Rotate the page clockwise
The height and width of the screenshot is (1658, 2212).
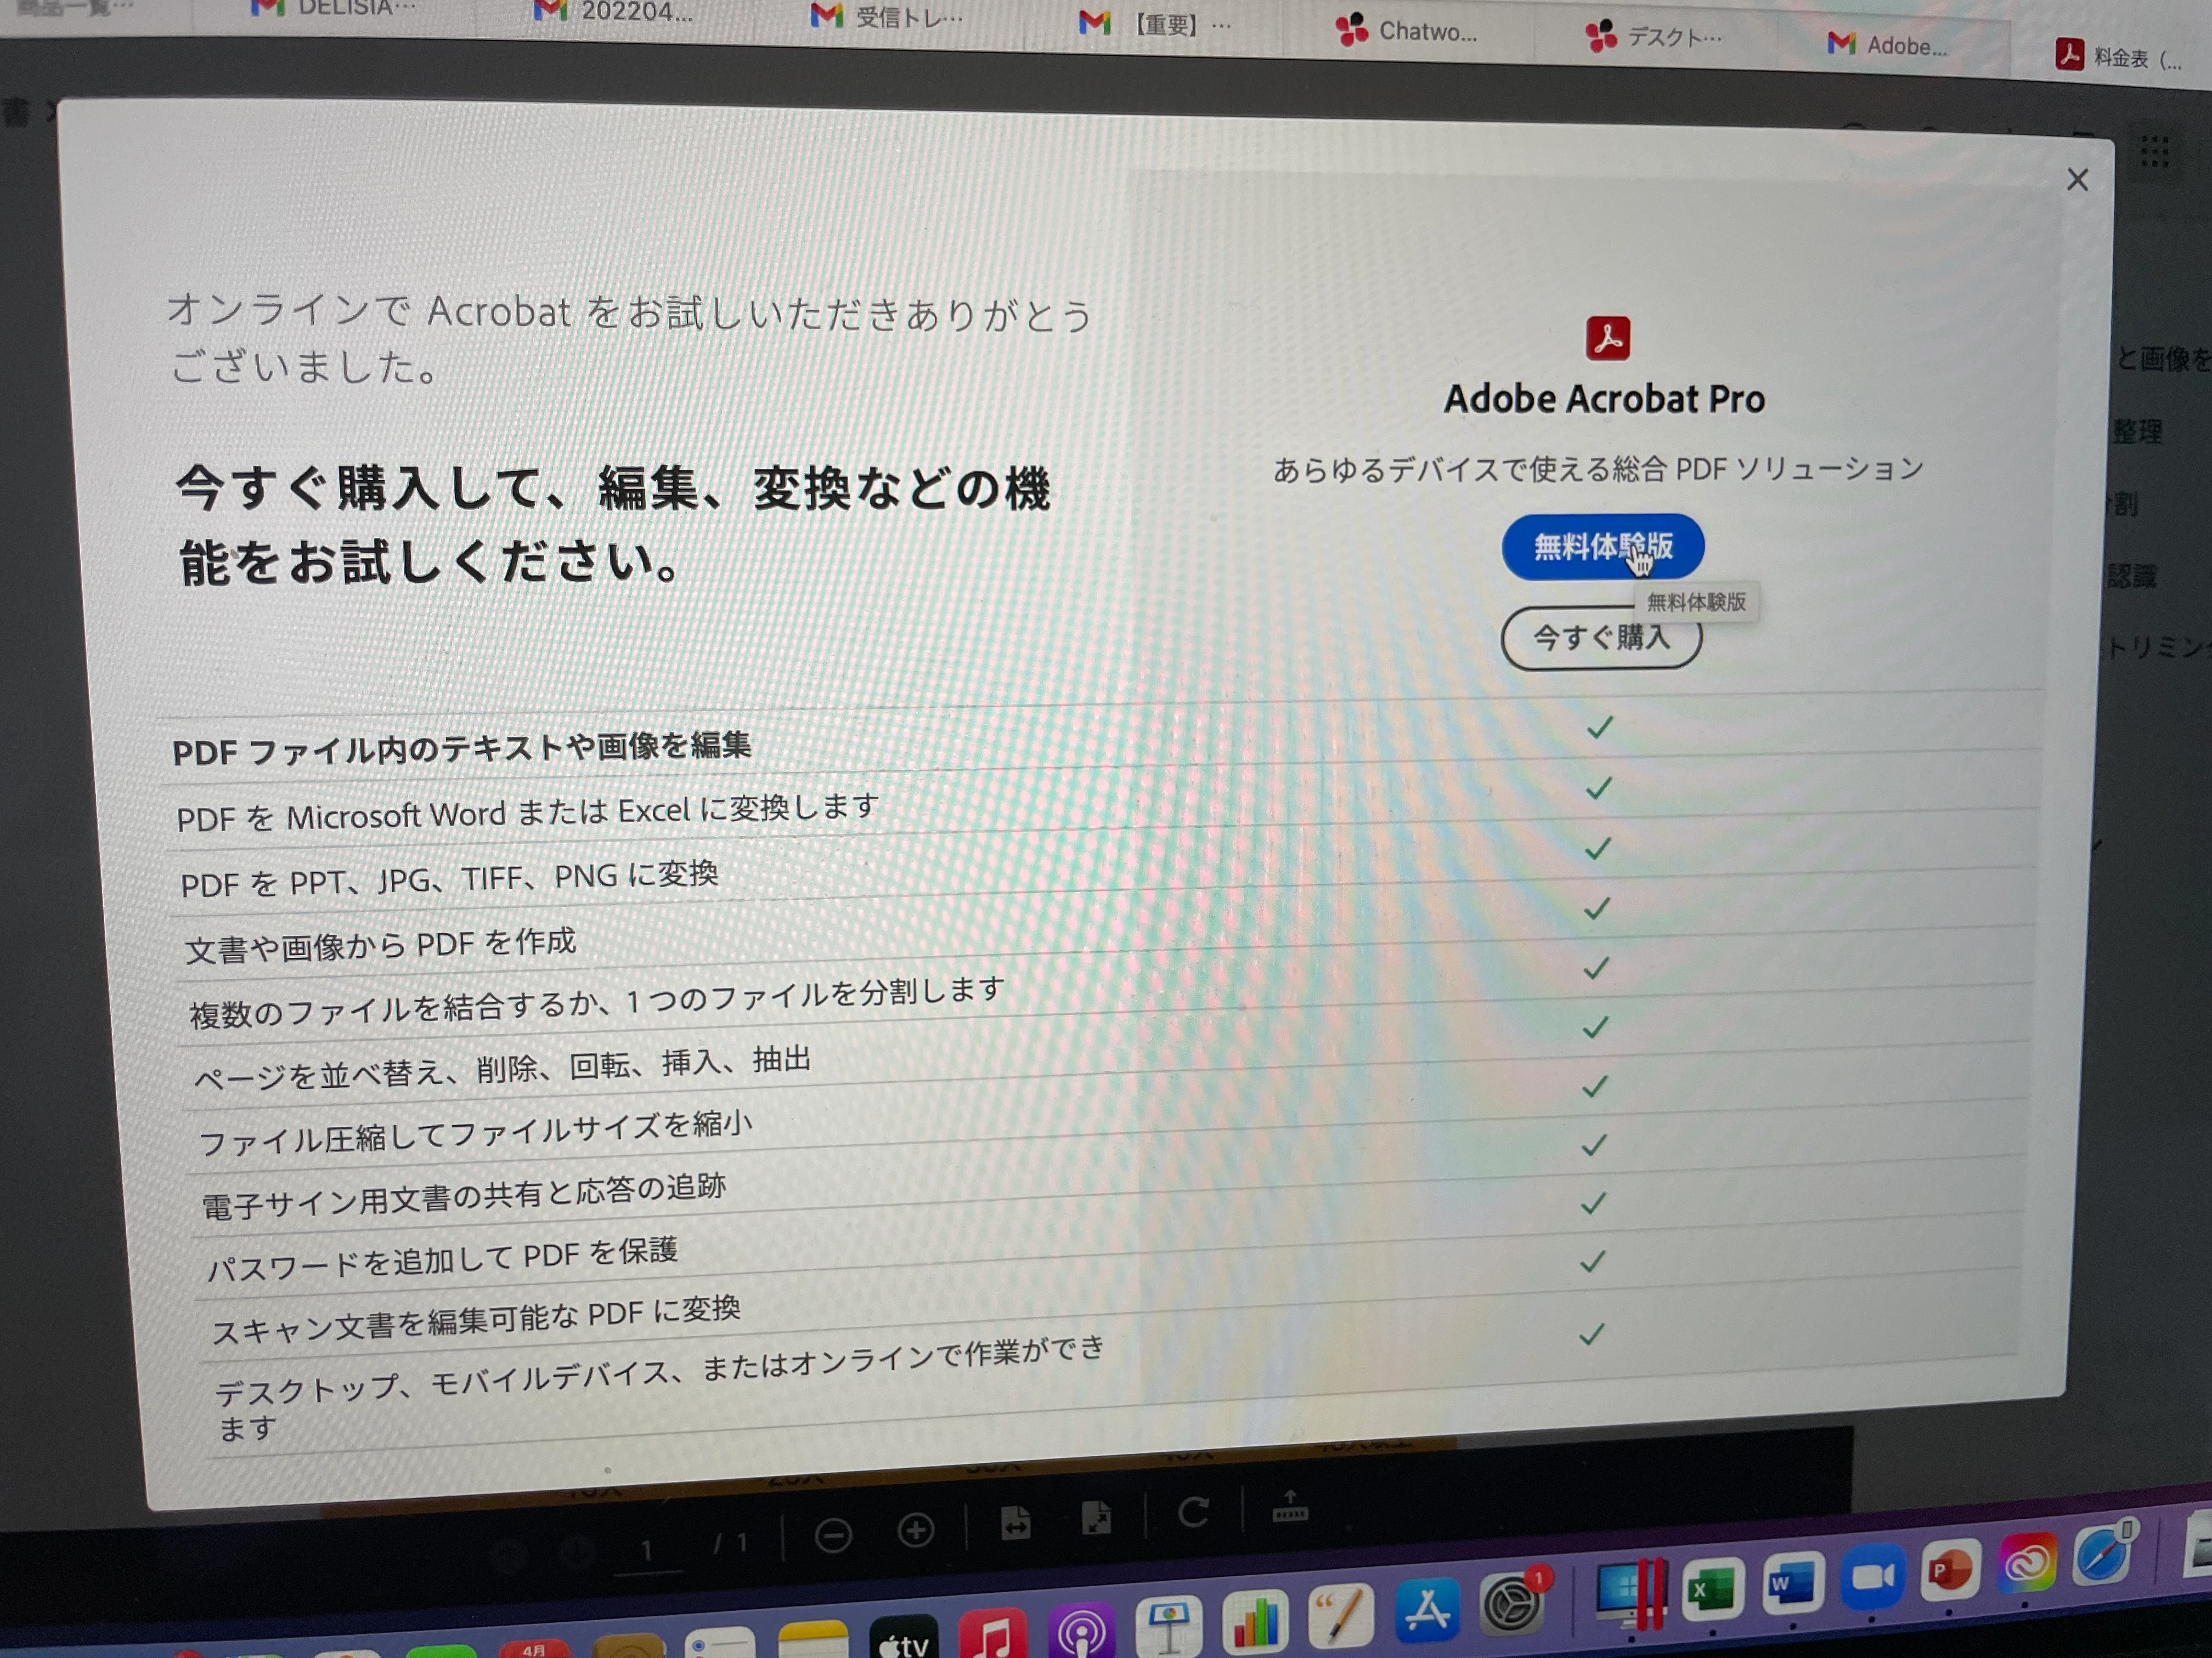(x=1193, y=1512)
